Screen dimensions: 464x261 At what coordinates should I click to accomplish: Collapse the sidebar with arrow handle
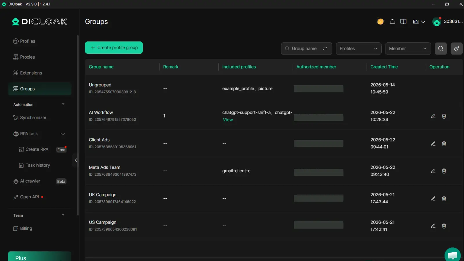point(76,160)
